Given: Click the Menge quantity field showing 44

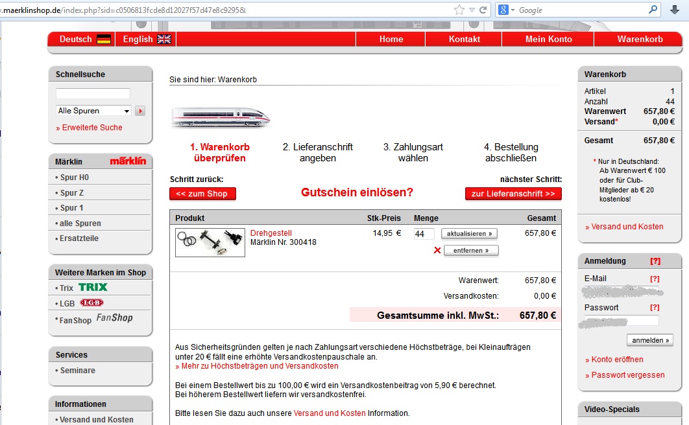Looking at the screenshot, I should (424, 234).
